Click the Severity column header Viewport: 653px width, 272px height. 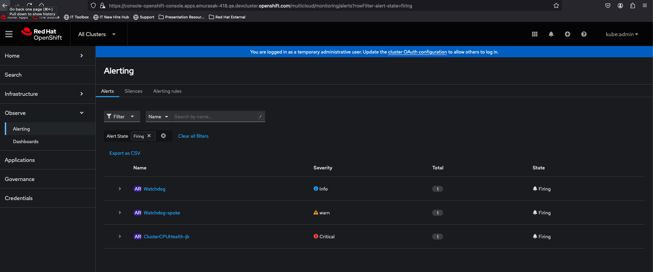(x=323, y=168)
